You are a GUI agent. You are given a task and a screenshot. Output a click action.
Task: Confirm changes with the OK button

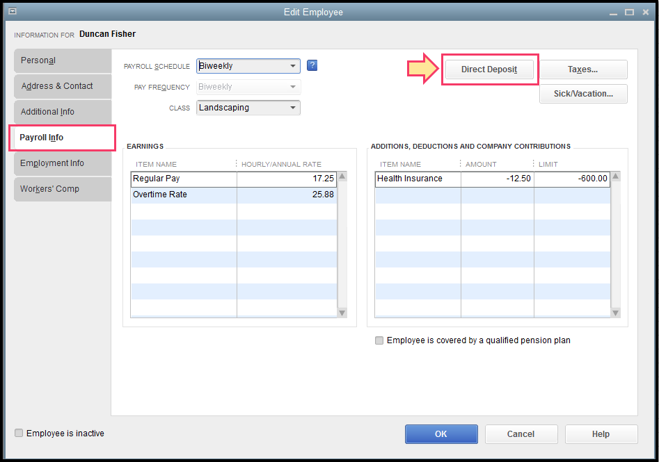click(x=441, y=434)
